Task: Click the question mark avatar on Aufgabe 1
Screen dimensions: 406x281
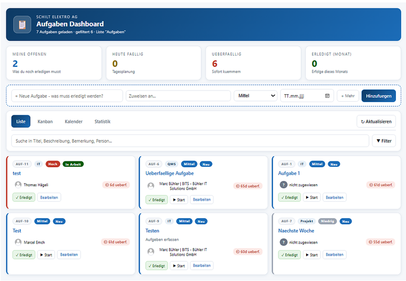Action: pyautogui.click(x=283, y=185)
